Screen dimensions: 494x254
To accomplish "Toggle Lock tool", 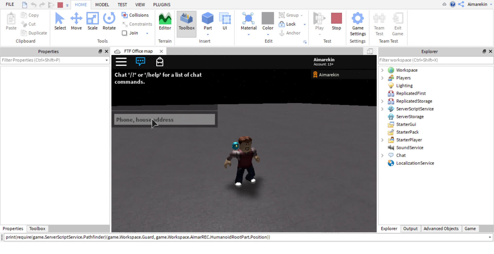I will [287, 24].
